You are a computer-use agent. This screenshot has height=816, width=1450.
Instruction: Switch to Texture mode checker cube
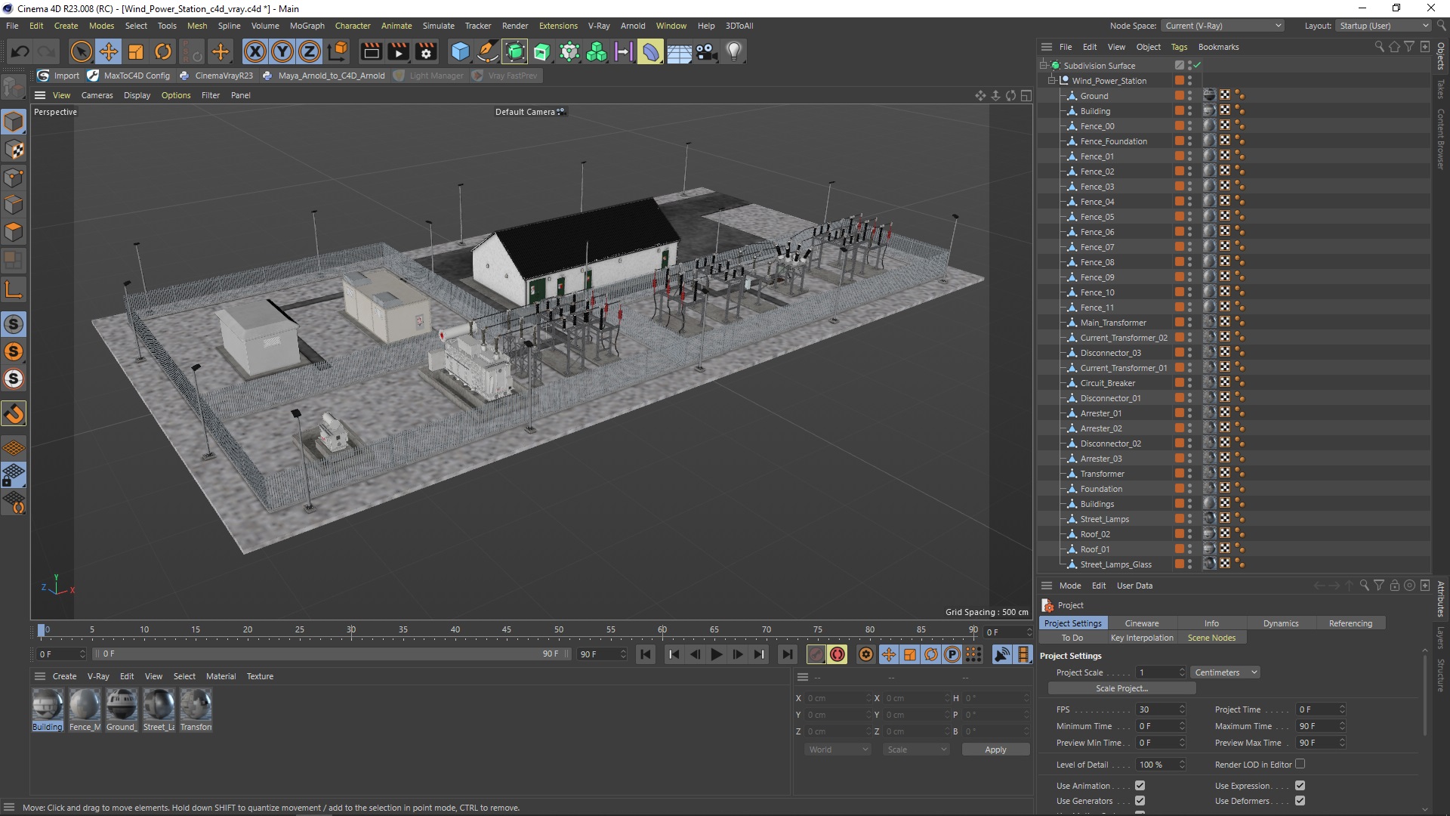(x=14, y=150)
